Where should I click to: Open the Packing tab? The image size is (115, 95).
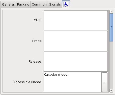(23, 5)
